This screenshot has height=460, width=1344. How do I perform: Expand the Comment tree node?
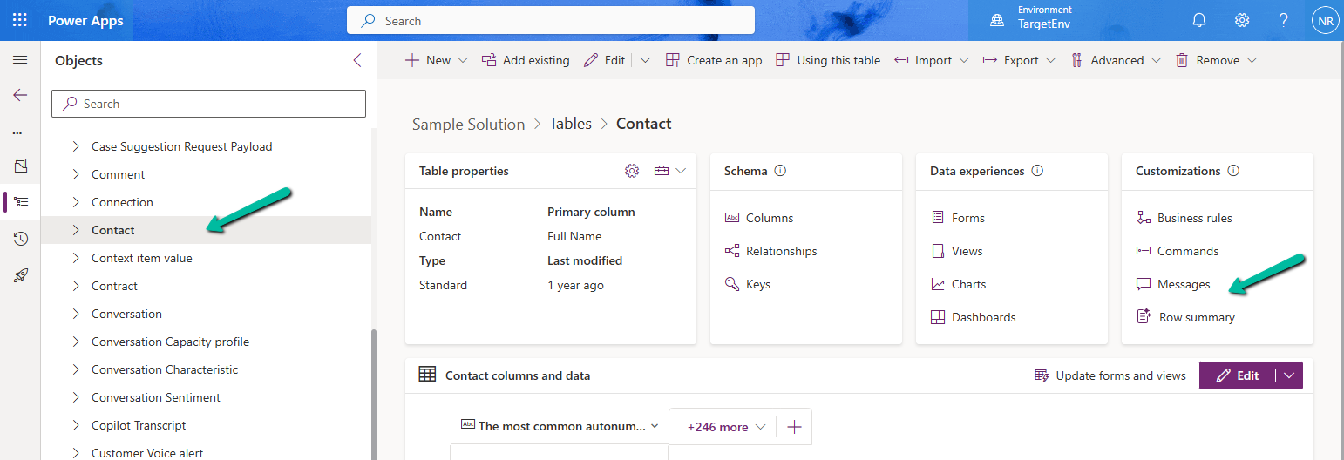tap(76, 174)
